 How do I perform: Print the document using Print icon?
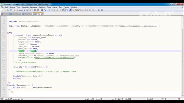20,10
